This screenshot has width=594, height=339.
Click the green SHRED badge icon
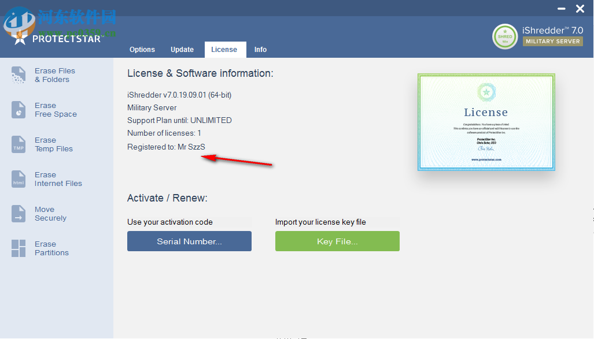(x=504, y=37)
